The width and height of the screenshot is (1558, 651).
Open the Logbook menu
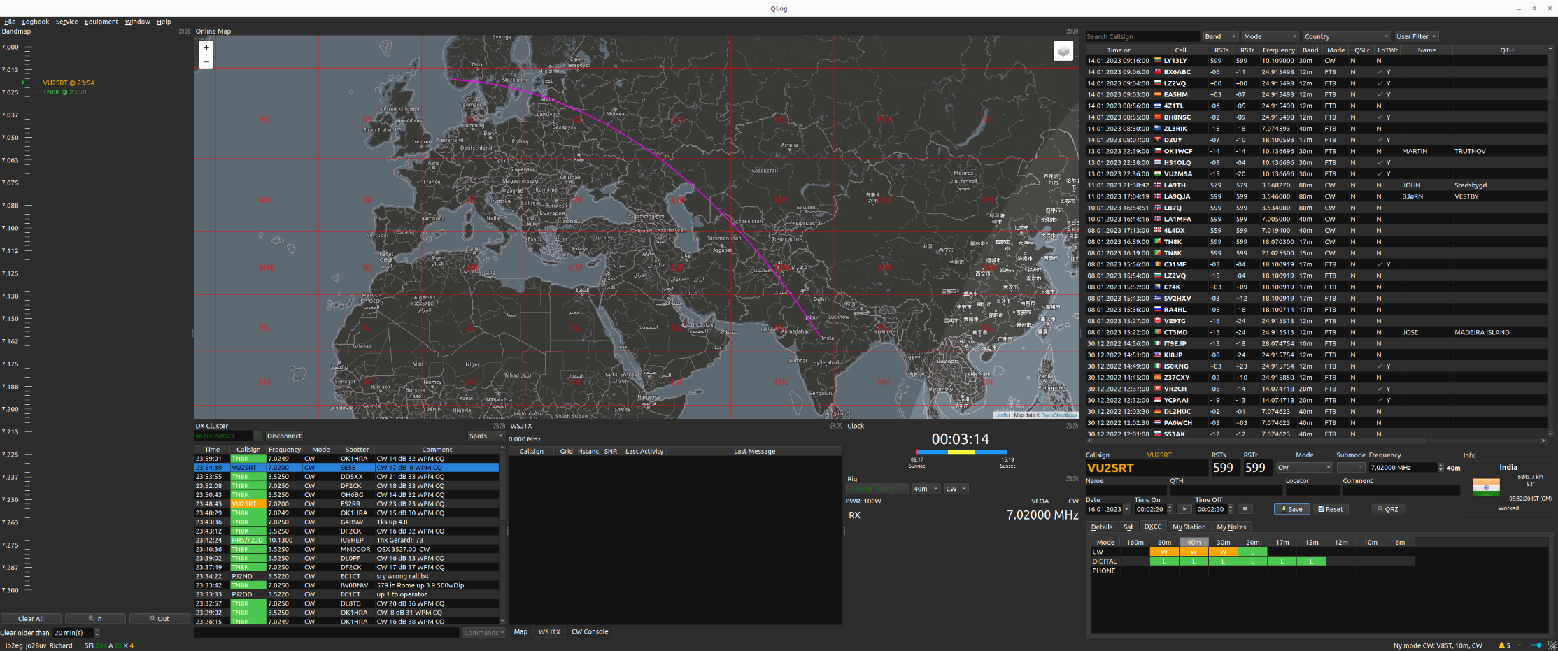36,22
